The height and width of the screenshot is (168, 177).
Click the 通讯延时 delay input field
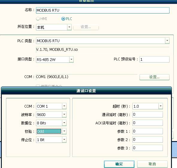pos(148,114)
